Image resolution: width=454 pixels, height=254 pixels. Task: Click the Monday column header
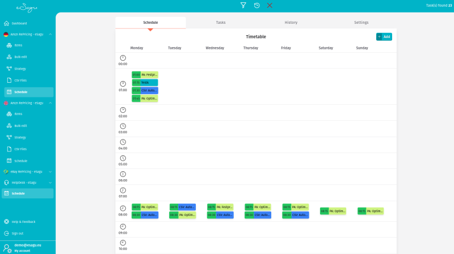137,48
